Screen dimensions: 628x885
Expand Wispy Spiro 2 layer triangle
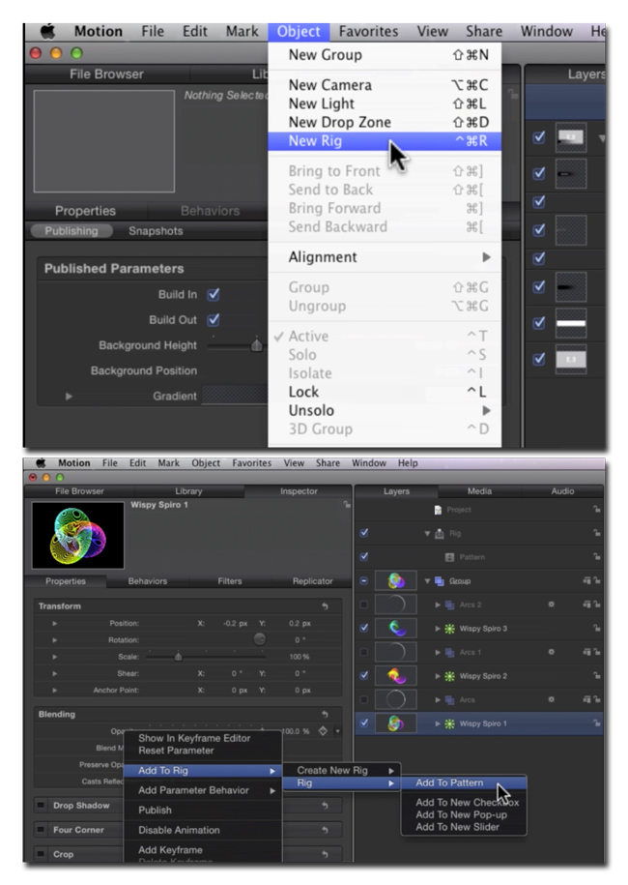coord(438,676)
